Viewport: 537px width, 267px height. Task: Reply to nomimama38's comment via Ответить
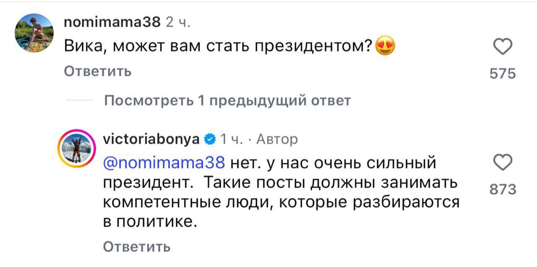[x=97, y=72]
